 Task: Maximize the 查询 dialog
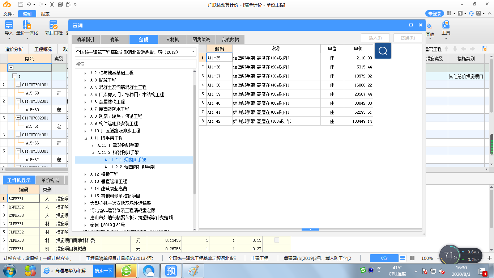pyautogui.click(x=411, y=25)
